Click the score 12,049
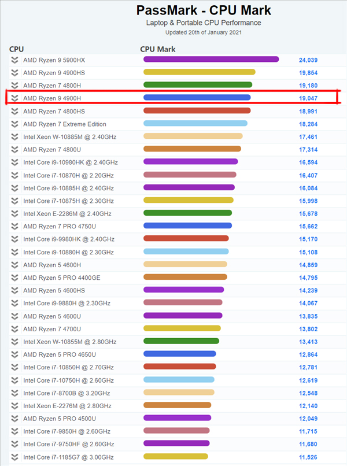The image size is (347, 466). (x=308, y=419)
